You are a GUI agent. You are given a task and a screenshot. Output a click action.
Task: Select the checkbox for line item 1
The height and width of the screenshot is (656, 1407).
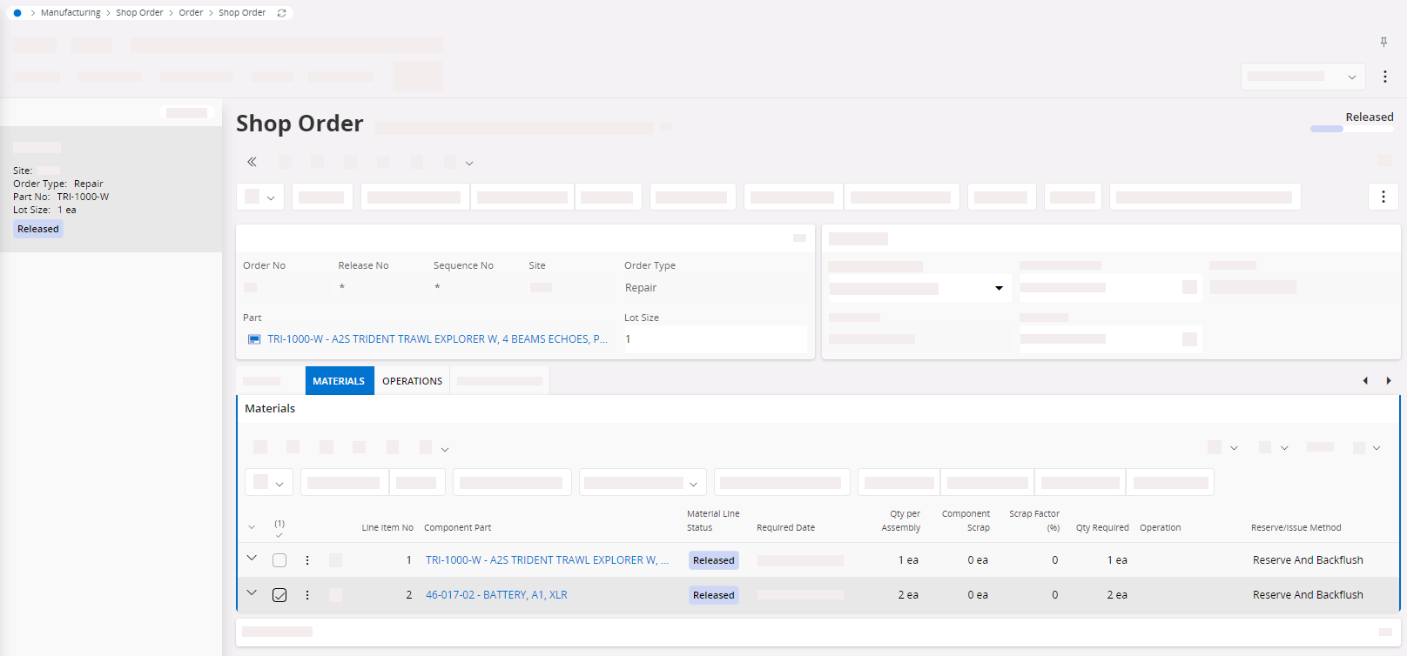(279, 560)
